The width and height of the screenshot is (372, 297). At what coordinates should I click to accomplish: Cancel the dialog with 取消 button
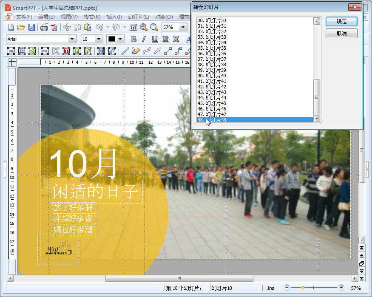341,34
